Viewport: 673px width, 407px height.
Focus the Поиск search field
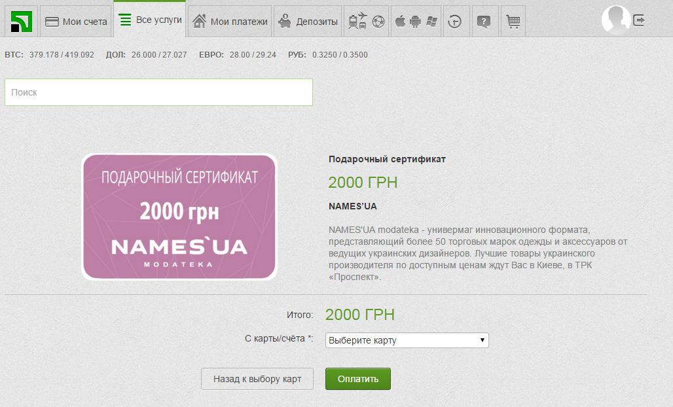(x=158, y=92)
